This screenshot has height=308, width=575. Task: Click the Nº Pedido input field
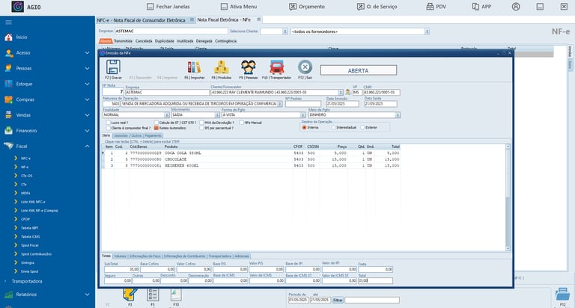[x=303, y=104]
